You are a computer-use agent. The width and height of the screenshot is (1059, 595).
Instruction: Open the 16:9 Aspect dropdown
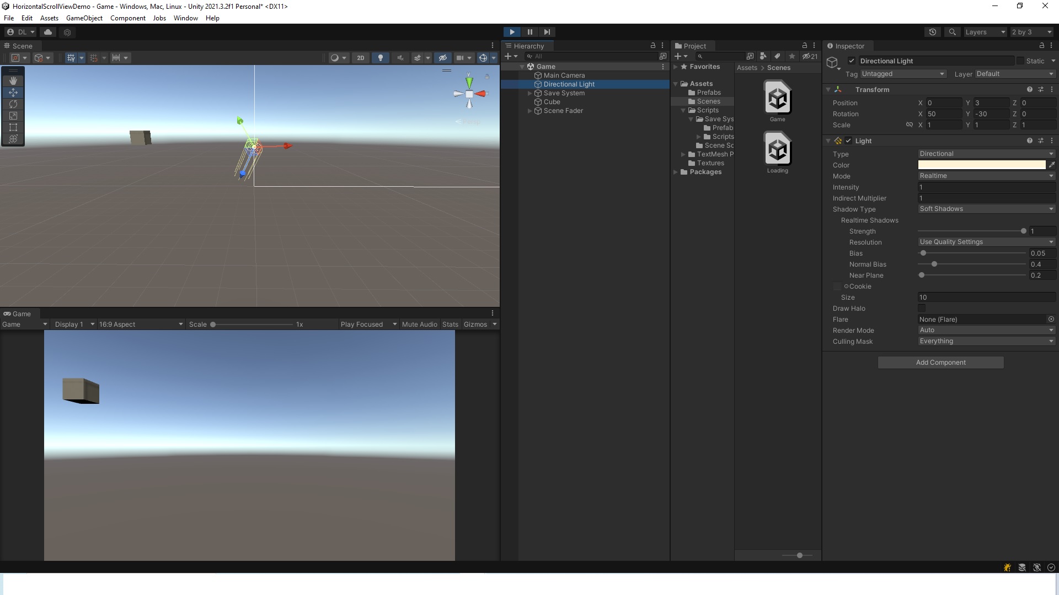(141, 324)
